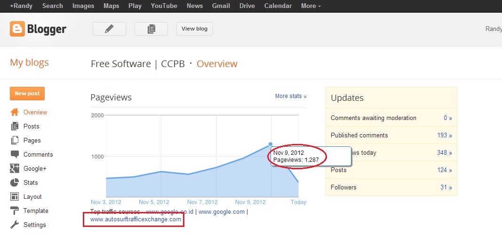Click the Updates panel heading
Viewport: 502px width, 234px height.
[x=347, y=98]
